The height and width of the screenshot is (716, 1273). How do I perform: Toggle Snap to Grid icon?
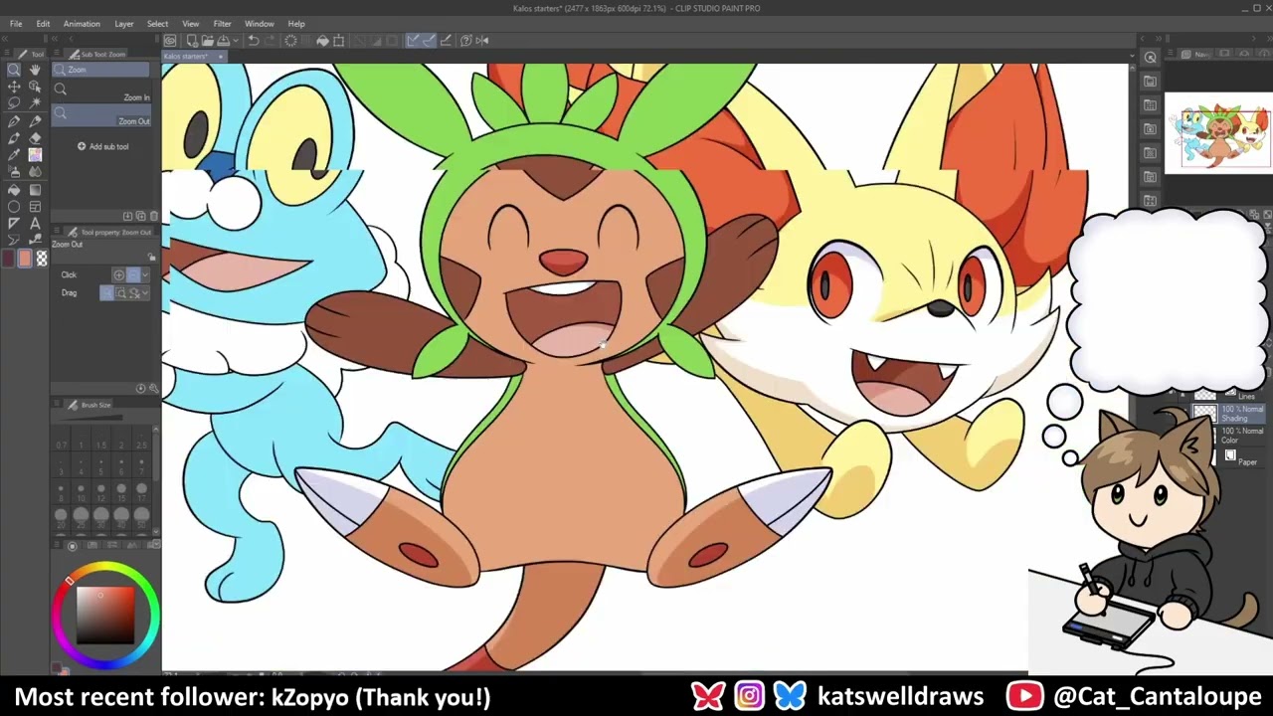tap(445, 41)
